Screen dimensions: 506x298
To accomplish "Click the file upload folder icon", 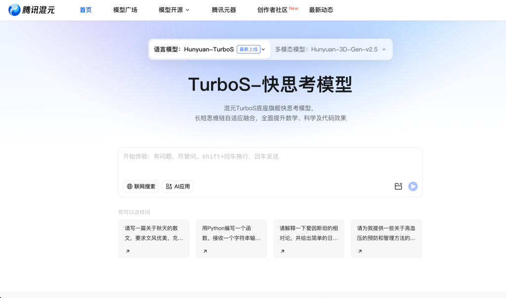I will coord(398,186).
